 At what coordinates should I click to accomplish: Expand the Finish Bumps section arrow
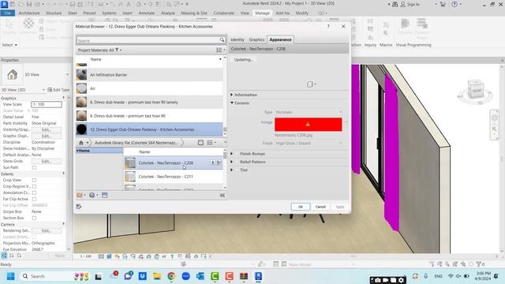click(x=231, y=154)
